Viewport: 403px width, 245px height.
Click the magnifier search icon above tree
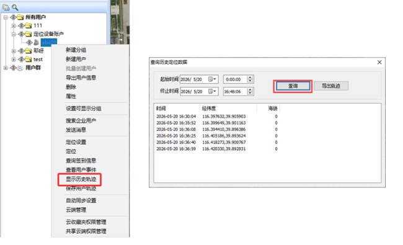point(15,7)
